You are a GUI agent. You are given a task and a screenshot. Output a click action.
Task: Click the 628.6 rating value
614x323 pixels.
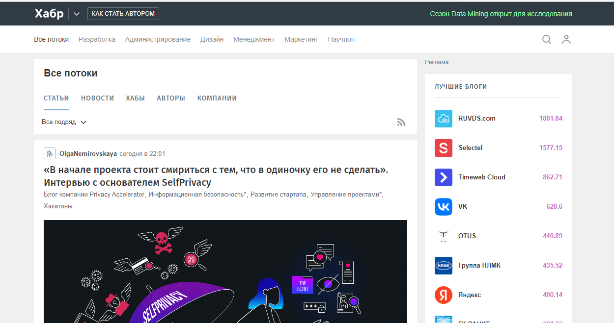pos(554,207)
